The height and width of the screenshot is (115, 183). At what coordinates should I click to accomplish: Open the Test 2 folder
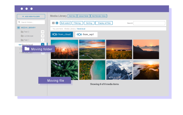click(x=26, y=32)
